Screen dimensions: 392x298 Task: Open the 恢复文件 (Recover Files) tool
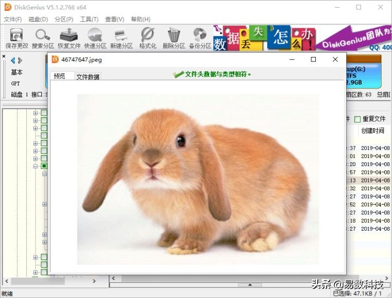click(x=69, y=35)
